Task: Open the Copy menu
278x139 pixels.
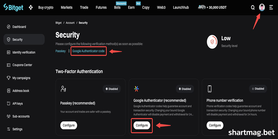Action: click(x=146, y=8)
